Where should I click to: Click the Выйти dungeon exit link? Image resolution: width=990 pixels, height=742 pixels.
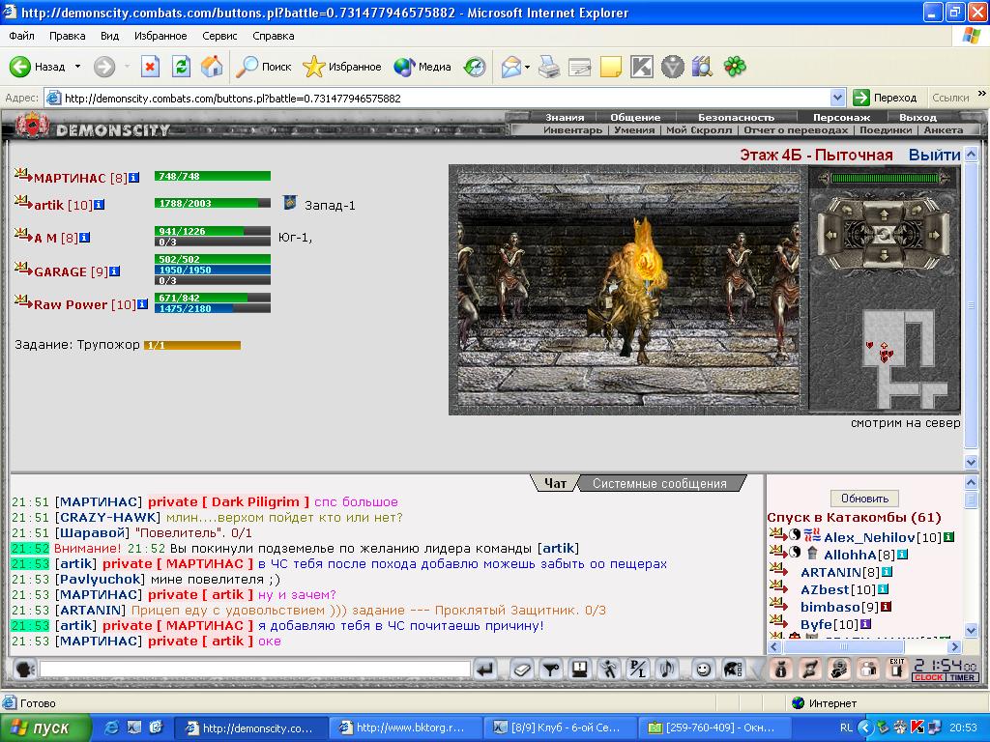[x=934, y=155]
